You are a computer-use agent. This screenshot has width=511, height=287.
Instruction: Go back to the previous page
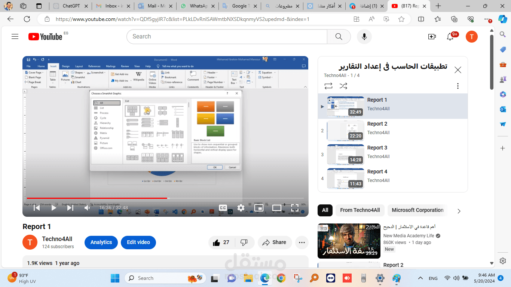10,19
